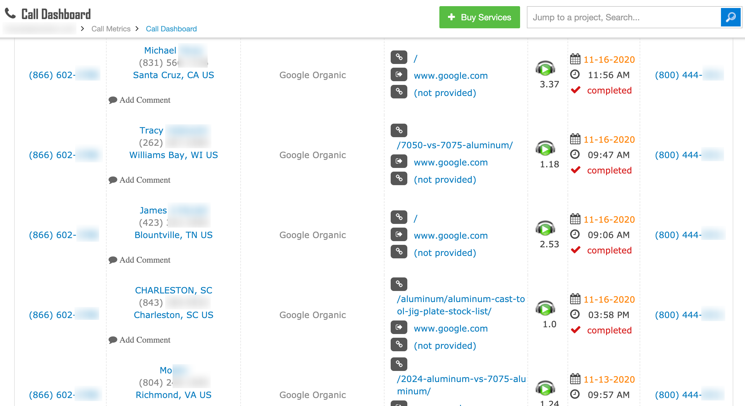
Task: Play the recording for the 09:47 AM call
Action: coord(545,148)
